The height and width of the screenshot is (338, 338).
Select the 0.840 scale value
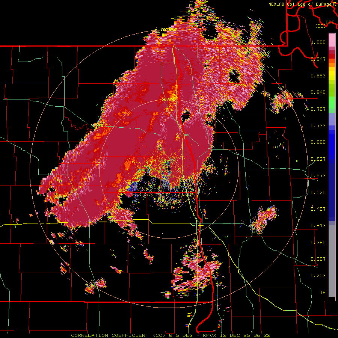point(318,92)
